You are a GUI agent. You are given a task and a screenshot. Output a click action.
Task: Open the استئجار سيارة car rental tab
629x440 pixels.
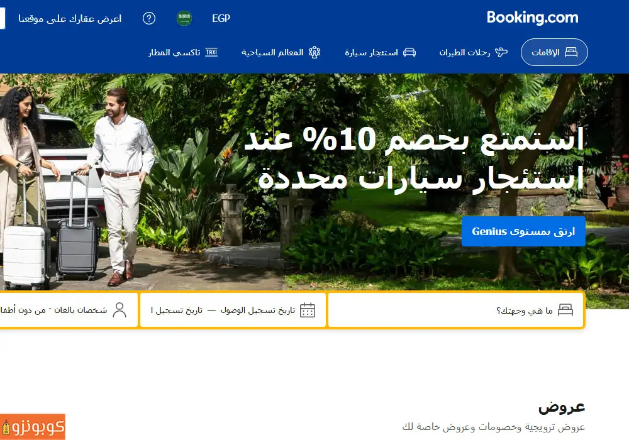point(381,52)
